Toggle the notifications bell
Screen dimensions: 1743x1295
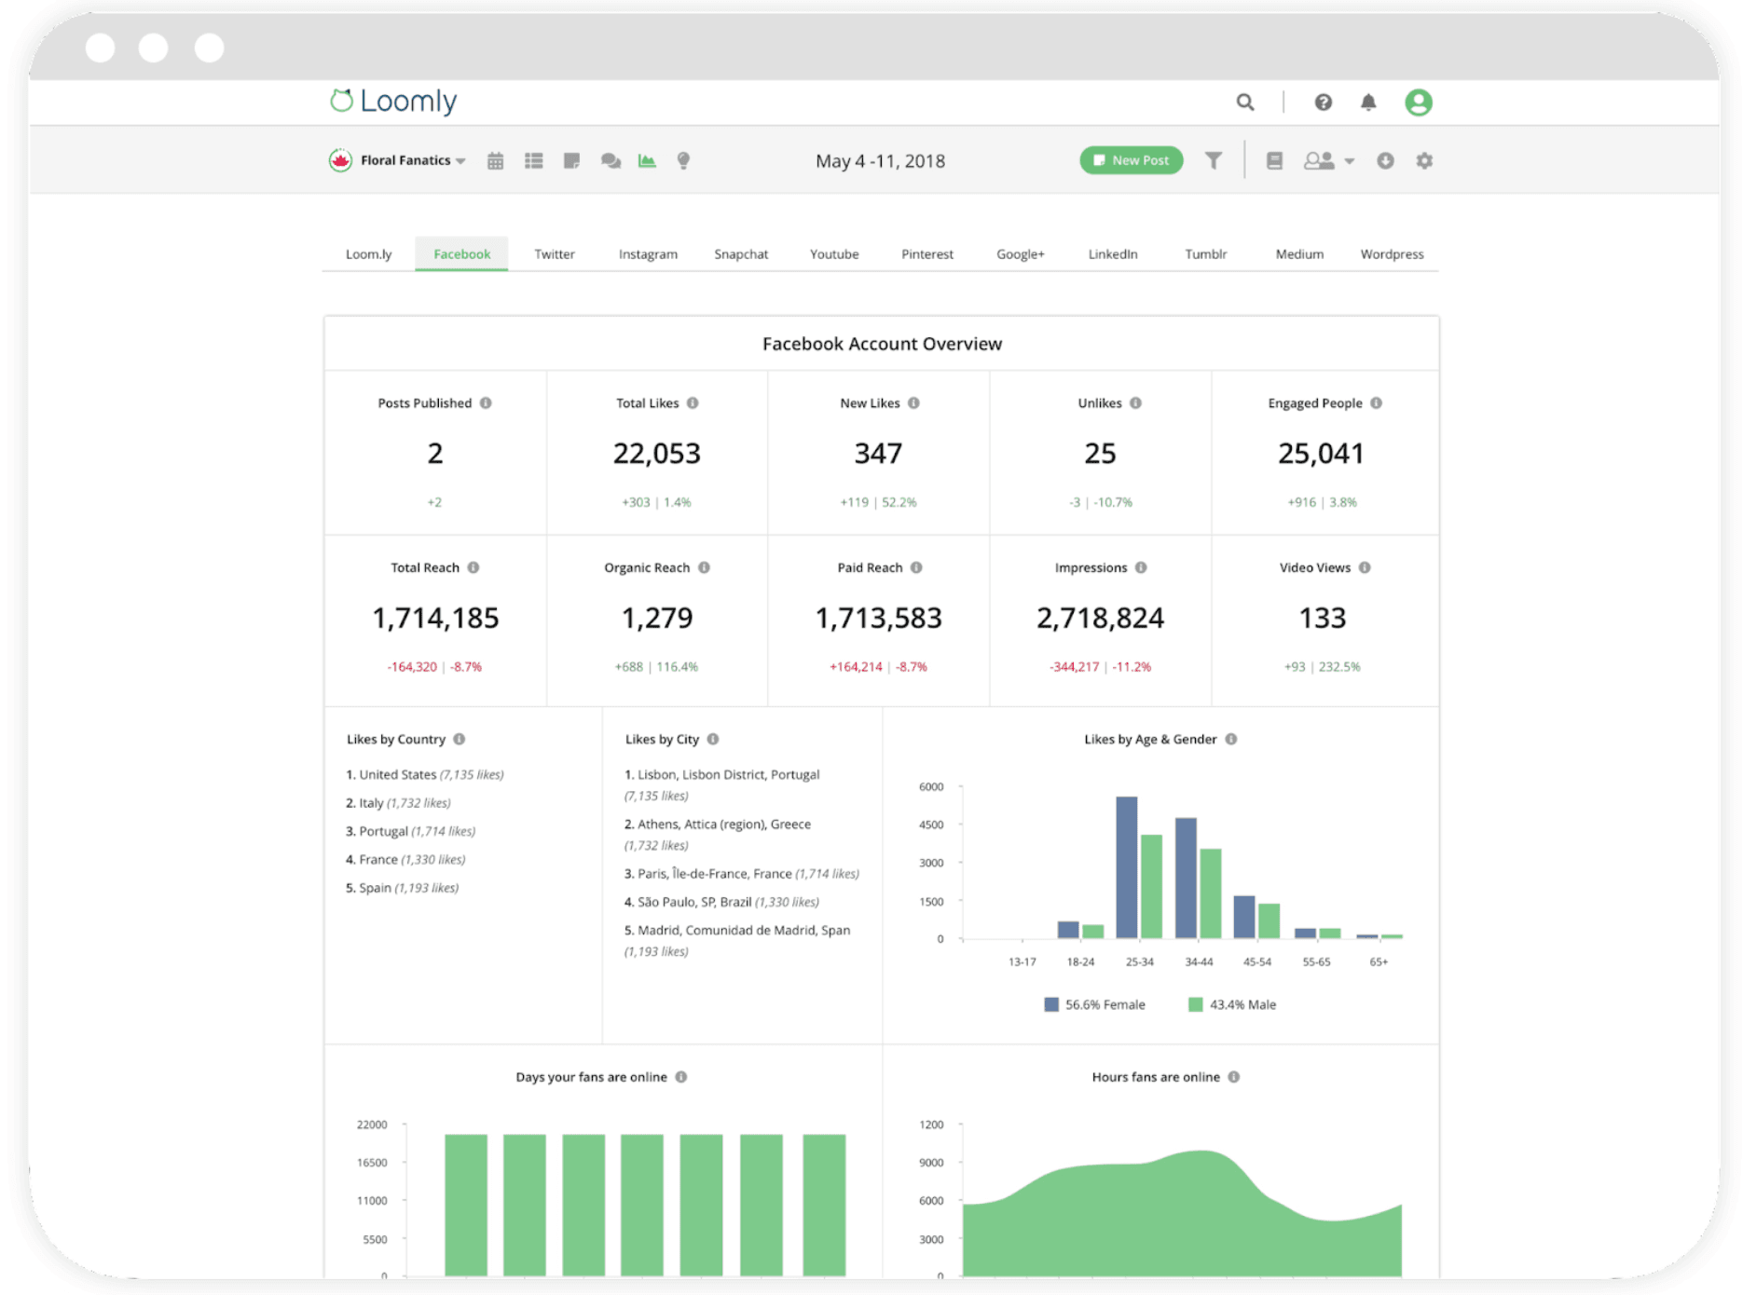1368,102
